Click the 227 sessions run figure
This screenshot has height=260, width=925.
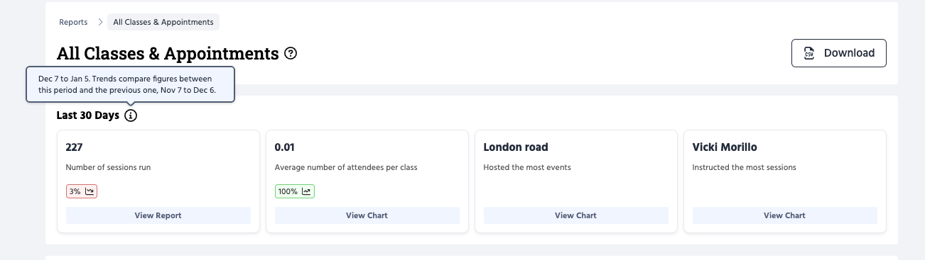pos(75,147)
